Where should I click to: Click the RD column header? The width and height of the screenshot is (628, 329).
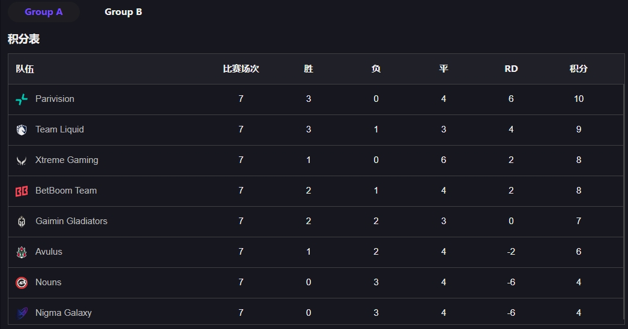[x=511, y=69]
